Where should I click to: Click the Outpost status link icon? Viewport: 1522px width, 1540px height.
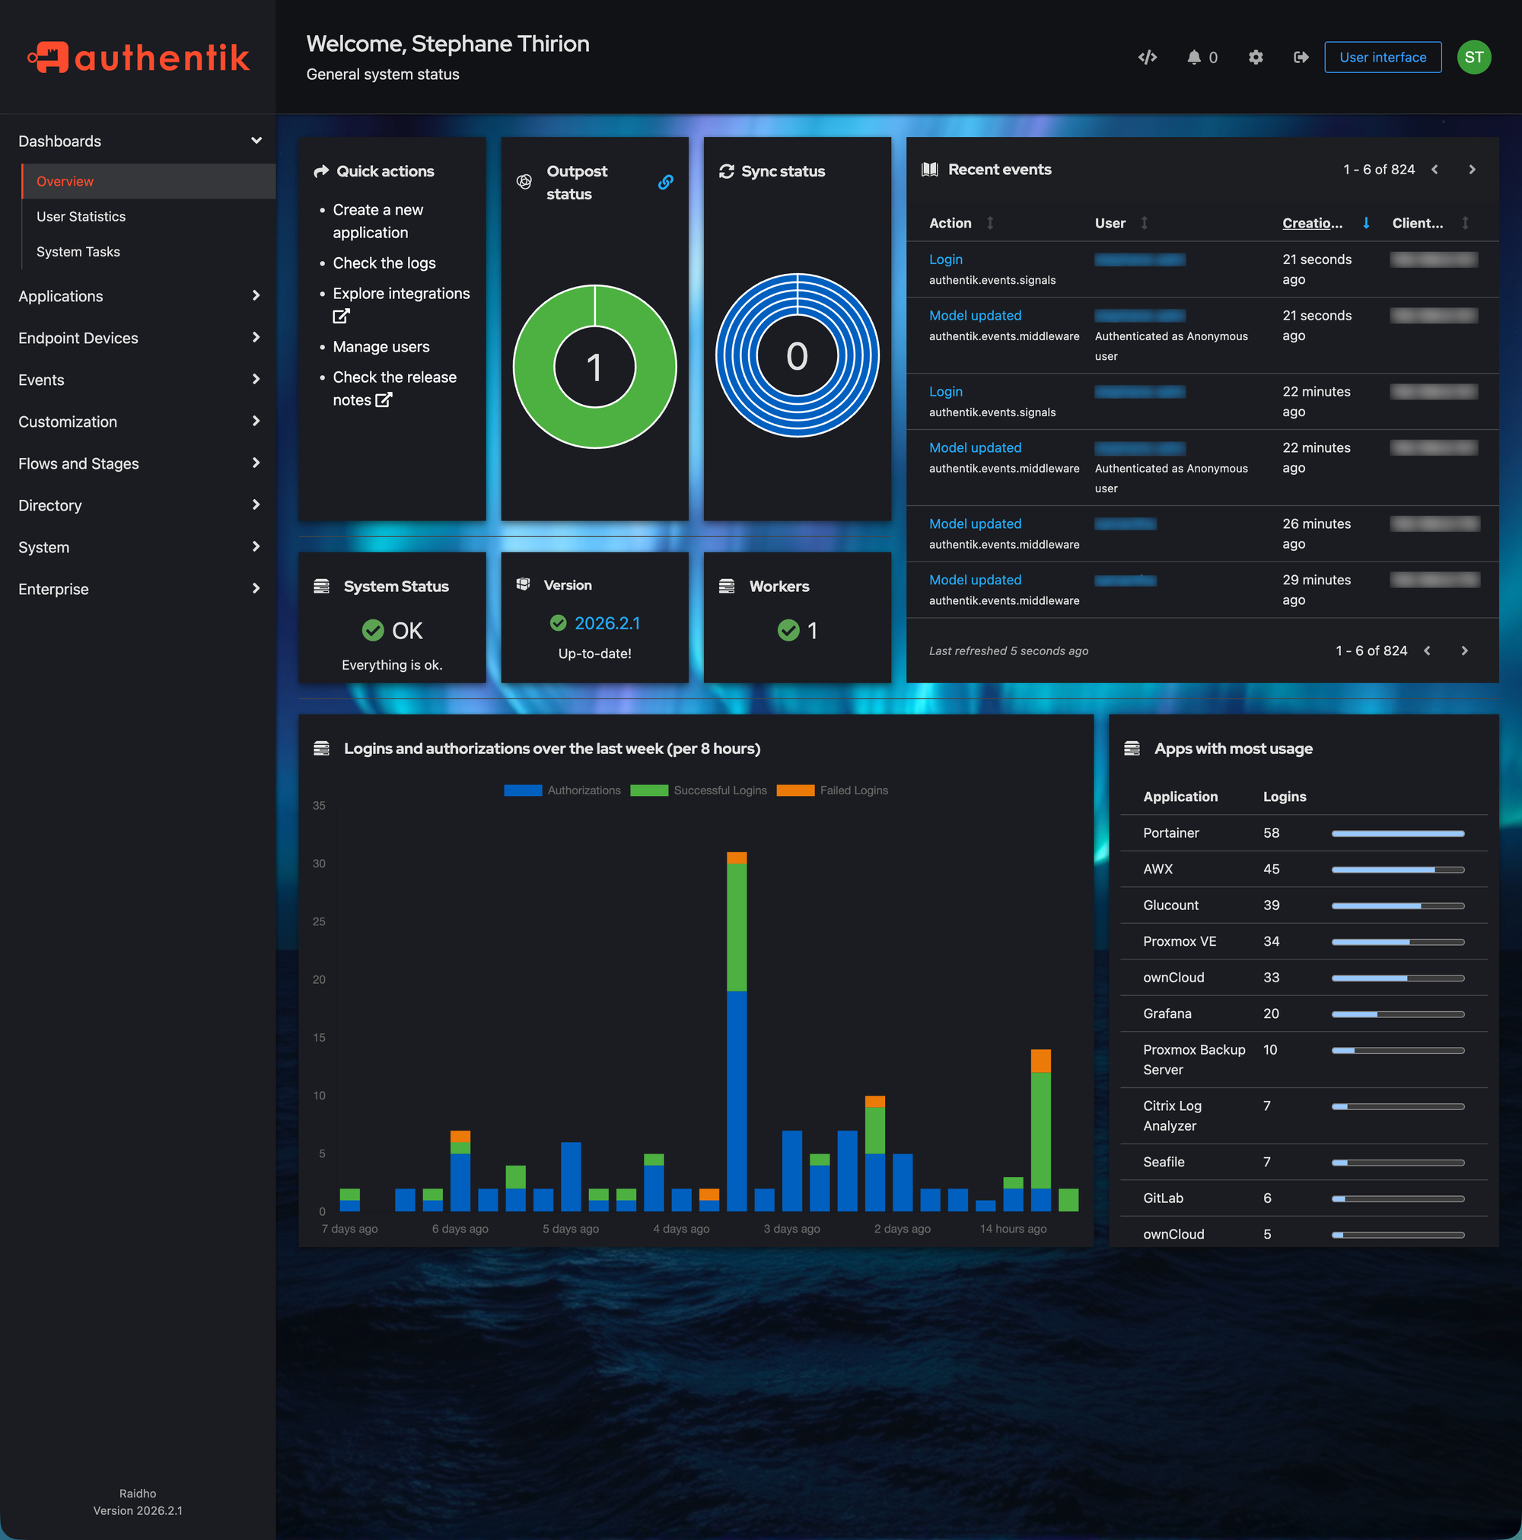tap(665, 183)
